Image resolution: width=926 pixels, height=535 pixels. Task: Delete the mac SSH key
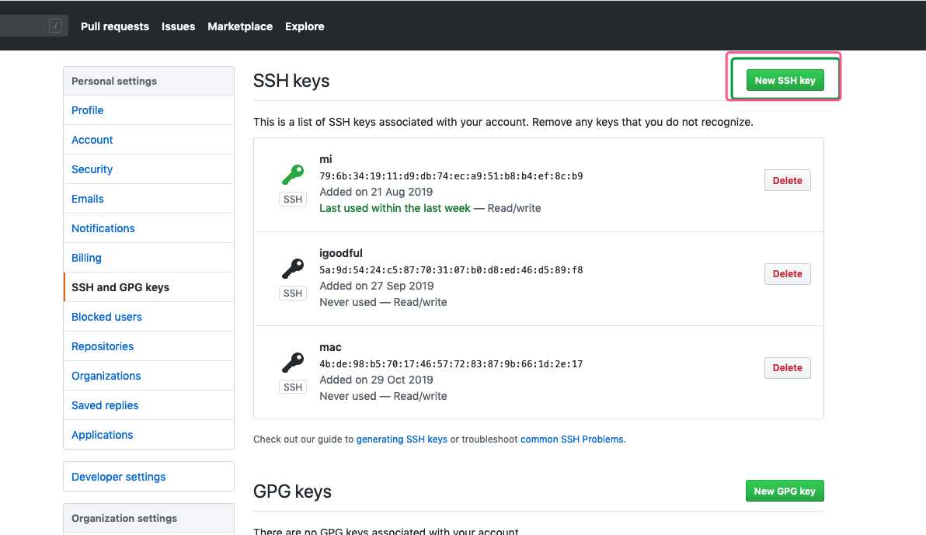click(787, 368)
